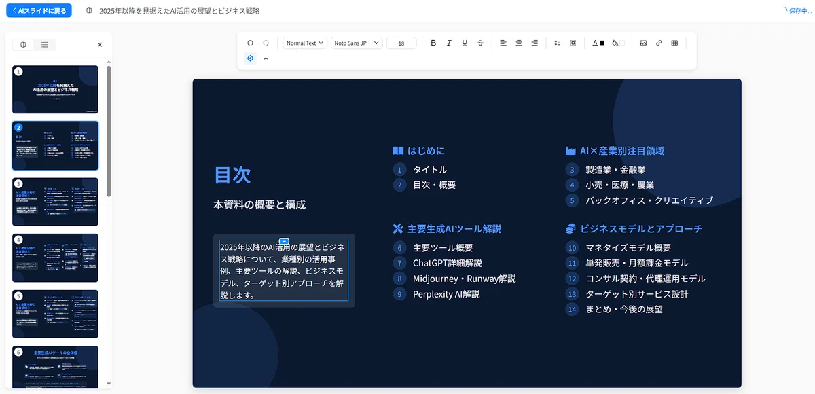Viewport: 815px width, 394px height.
Task: Click the 目次・概要 list item
Action: [x=434, y=185]
